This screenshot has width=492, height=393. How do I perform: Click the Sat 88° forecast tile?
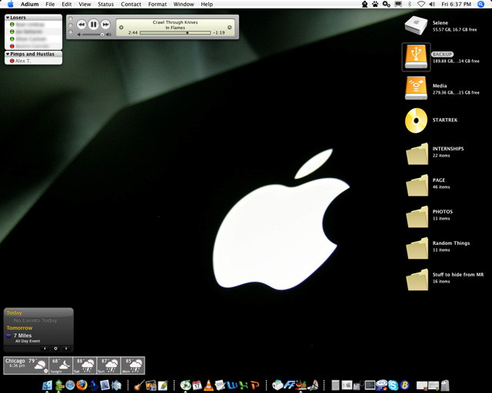[x=85, y=365]
